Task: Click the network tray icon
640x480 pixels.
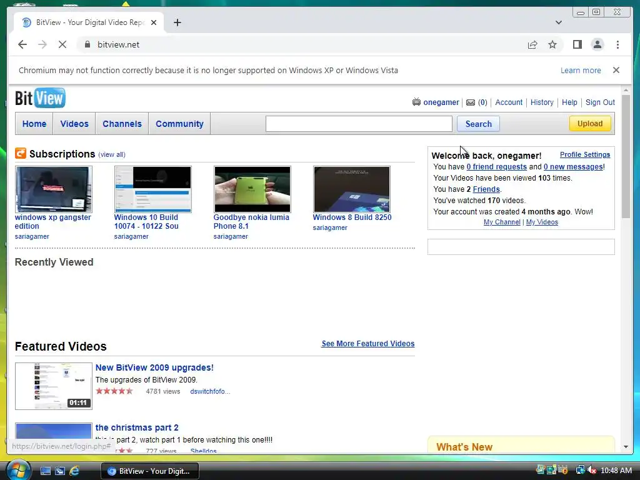Action: 580,470
